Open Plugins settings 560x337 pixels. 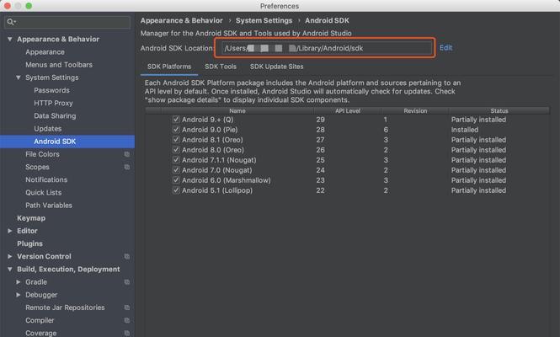[x=29, y=243]
